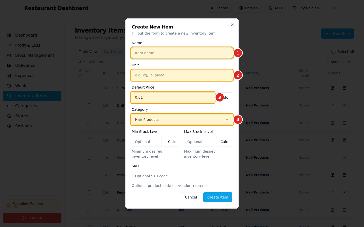
Task: Switch to Card View tab
Action: [112, 51]
